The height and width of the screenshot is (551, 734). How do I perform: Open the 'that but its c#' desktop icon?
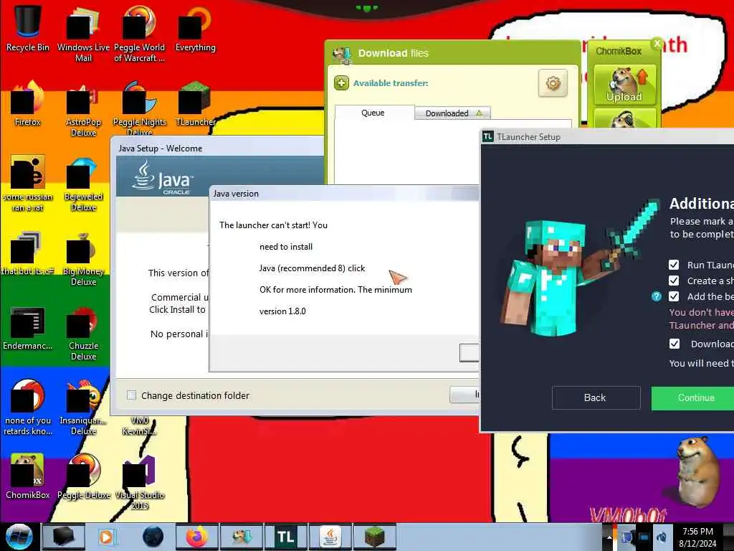pos(27,253)
